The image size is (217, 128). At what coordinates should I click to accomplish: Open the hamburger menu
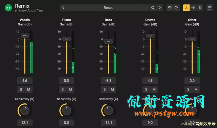tap(210, 8)
